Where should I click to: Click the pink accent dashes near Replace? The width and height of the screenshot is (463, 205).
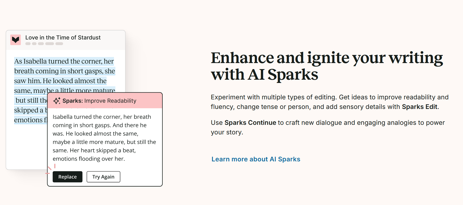50,169
